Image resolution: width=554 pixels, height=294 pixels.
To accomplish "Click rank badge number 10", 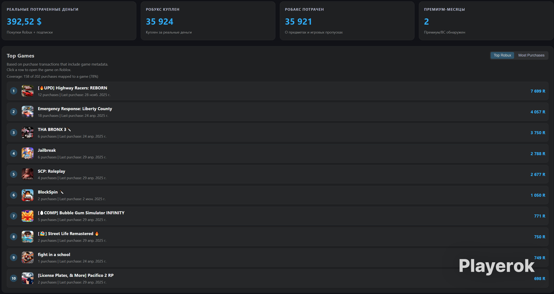I will tap(14, 278).
